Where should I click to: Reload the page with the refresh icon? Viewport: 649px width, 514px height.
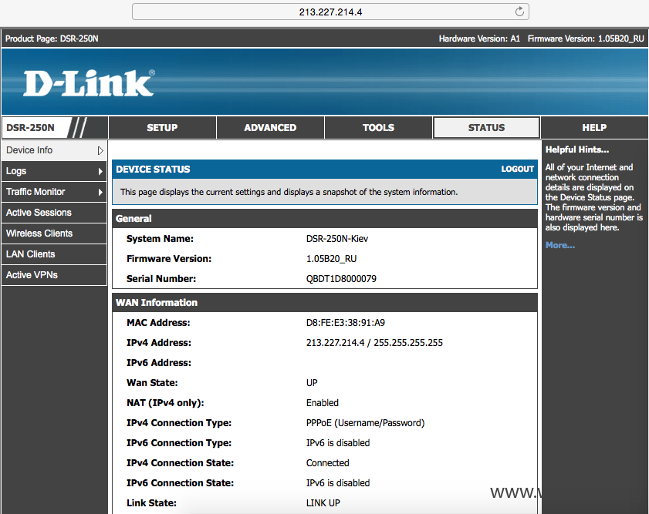coord(519,12)
